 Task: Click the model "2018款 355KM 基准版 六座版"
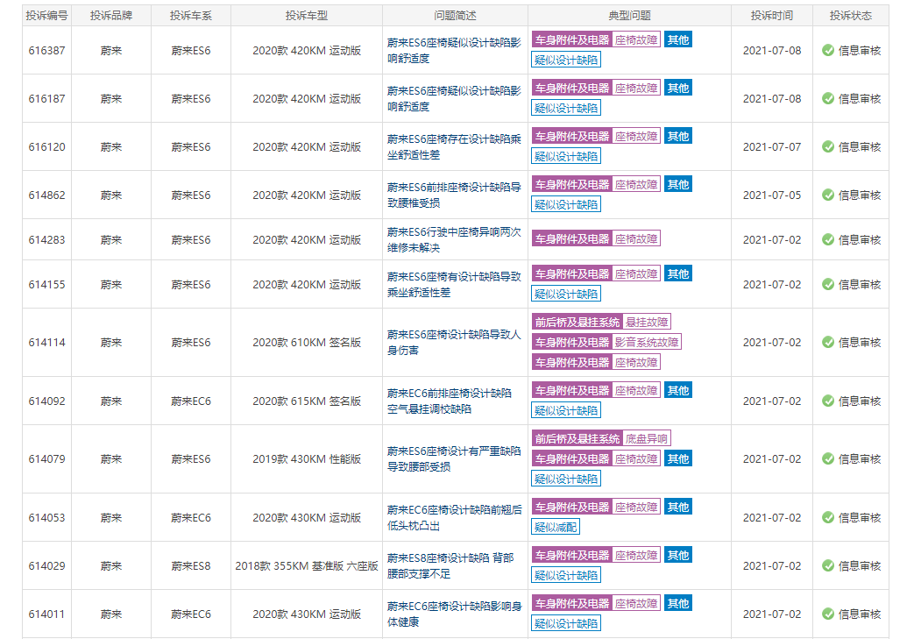tap(307, 565)
